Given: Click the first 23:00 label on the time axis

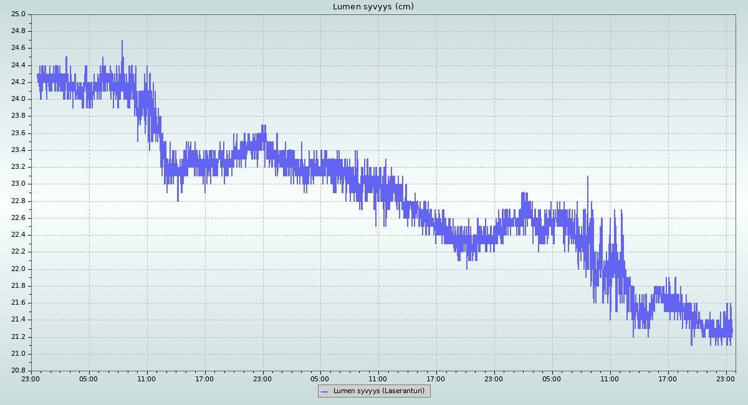Looking at the screenshot, I should pos(31,378).
